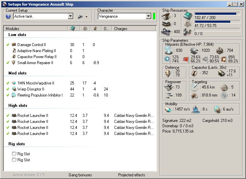Viewport: 246px width, 179px height.
Task: Click the Capacitor Power Relay II icon
Action: coord(14,56)
